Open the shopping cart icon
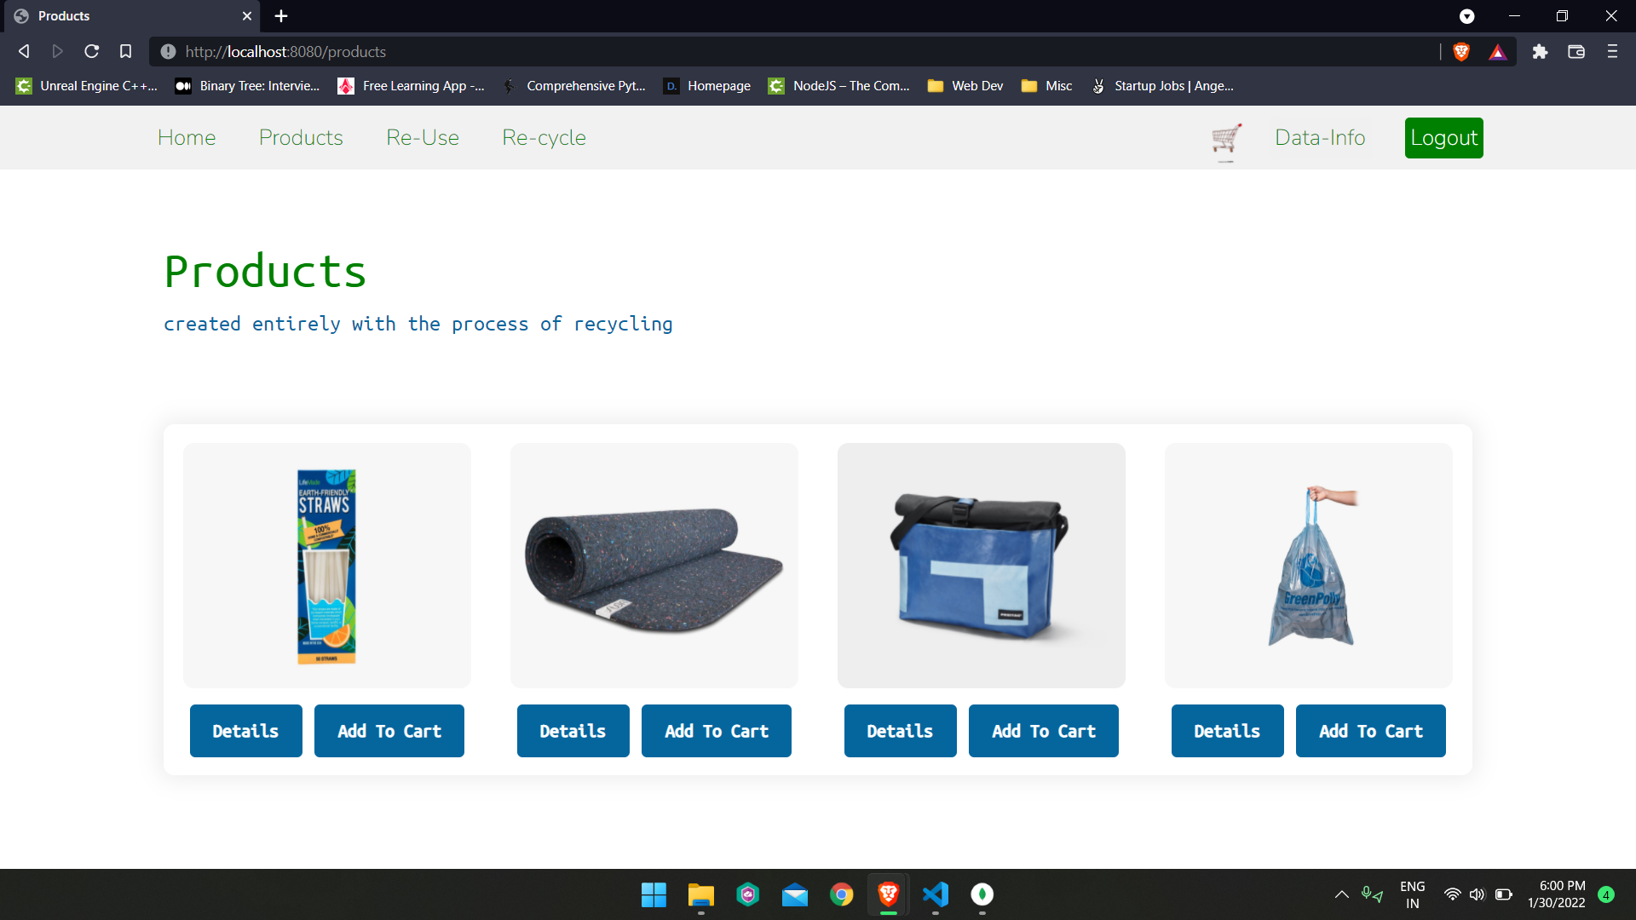This screenshot has height=920, width=1636. click(x=1225, y=138)
